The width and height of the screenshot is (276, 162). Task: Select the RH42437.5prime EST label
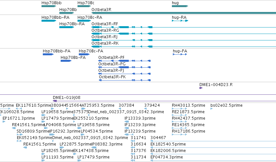pos(188,118)
